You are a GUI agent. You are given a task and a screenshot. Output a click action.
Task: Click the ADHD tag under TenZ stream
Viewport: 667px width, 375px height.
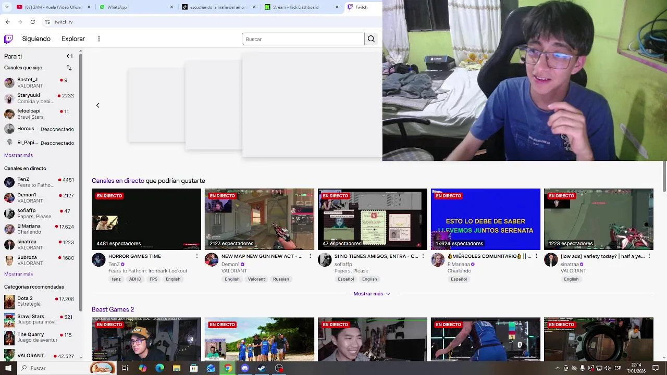pyautogui.click(x=135, y=279)
